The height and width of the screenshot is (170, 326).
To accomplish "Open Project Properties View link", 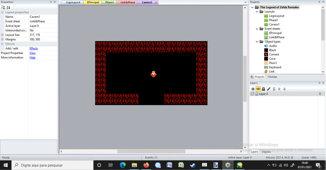I will (x=33, y=53).
